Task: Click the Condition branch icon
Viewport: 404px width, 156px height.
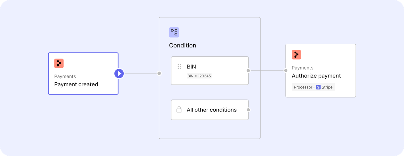Action: coord(174,32)
